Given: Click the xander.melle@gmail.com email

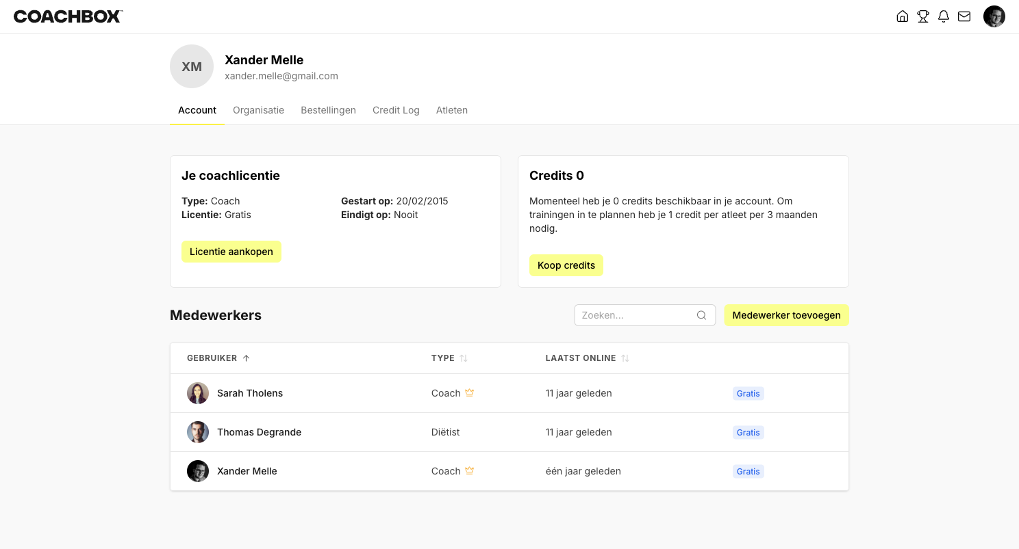Looking at the screenshot, I should 281,76.
